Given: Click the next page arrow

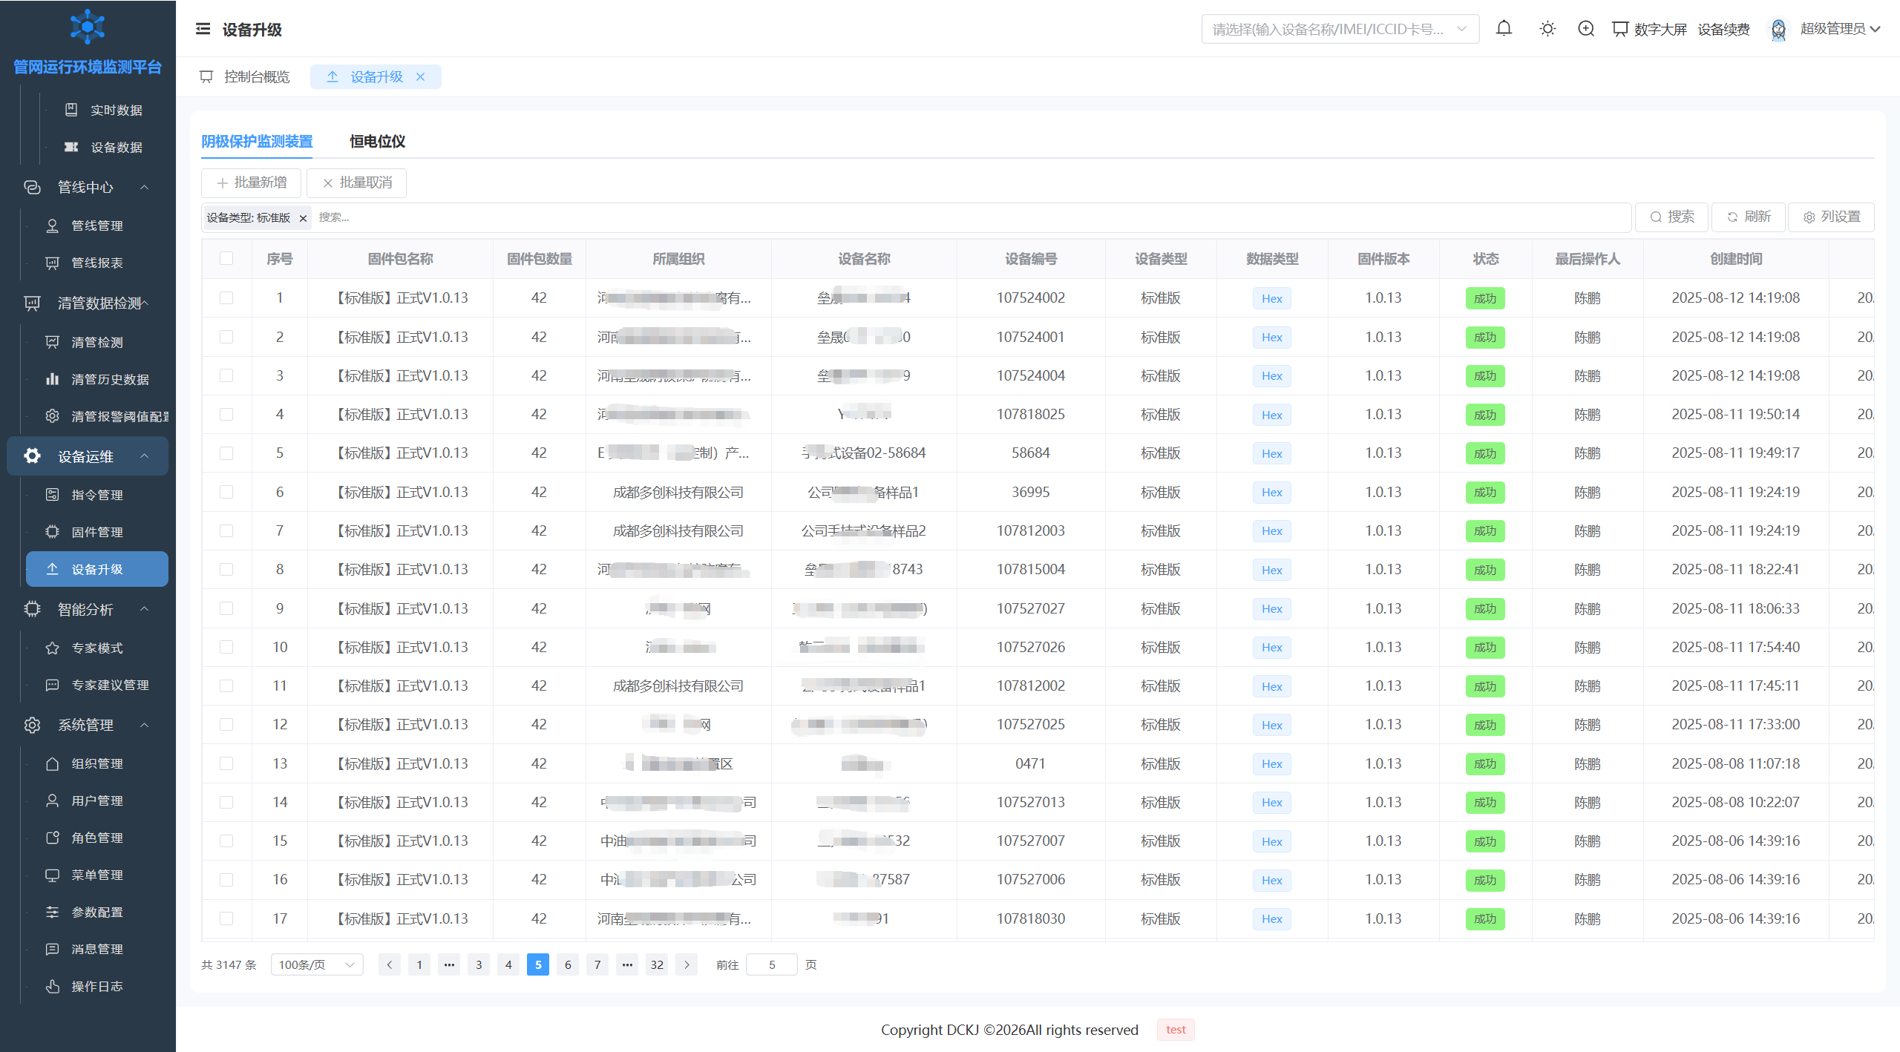Looking at the screenshot, I should click(x=687, y=964).
